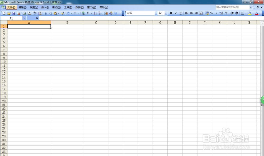The width and height of the screenshot is (264, 156).
Task: Sort ascending A to Z
Action: pos(95,13)
